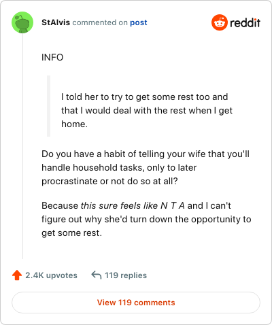Click the green Snoo avatar of StAlvis

pyautogui.click(x=22, y=22)
